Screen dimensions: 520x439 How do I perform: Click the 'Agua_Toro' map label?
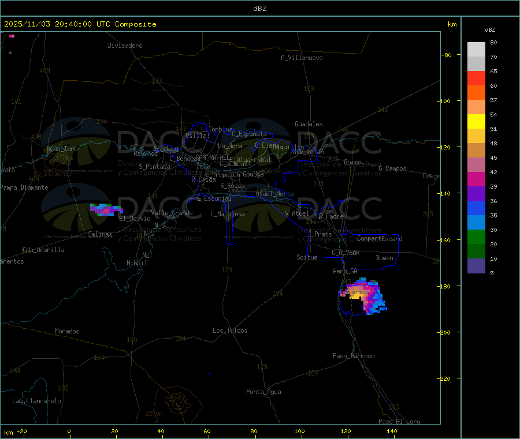point(62,149)
